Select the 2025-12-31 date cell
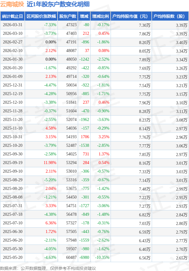This screenshot has width=189, height=271. [x=13, y=85]
